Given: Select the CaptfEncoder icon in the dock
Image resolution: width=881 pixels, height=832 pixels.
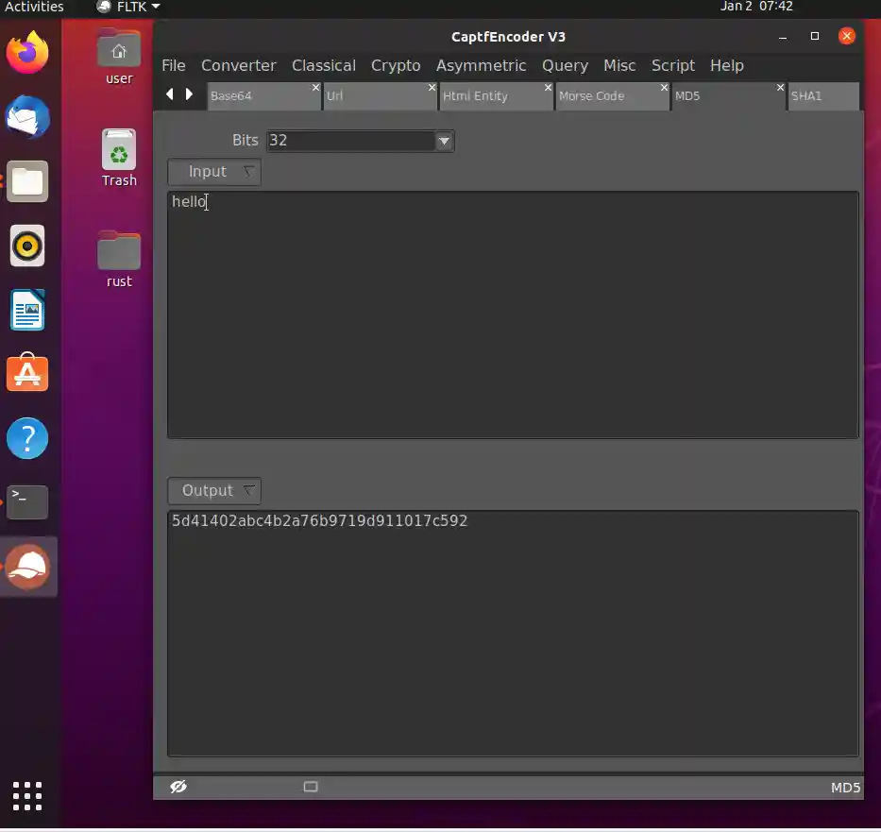Looking at the screenshot, I should point(27,567).
